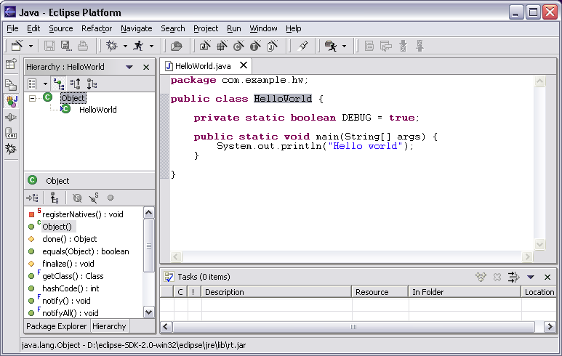Click the External Tools toolbar icon
The width and height of the screenshot is (562, 356).
pyautogui.click(x=331, y=46)
